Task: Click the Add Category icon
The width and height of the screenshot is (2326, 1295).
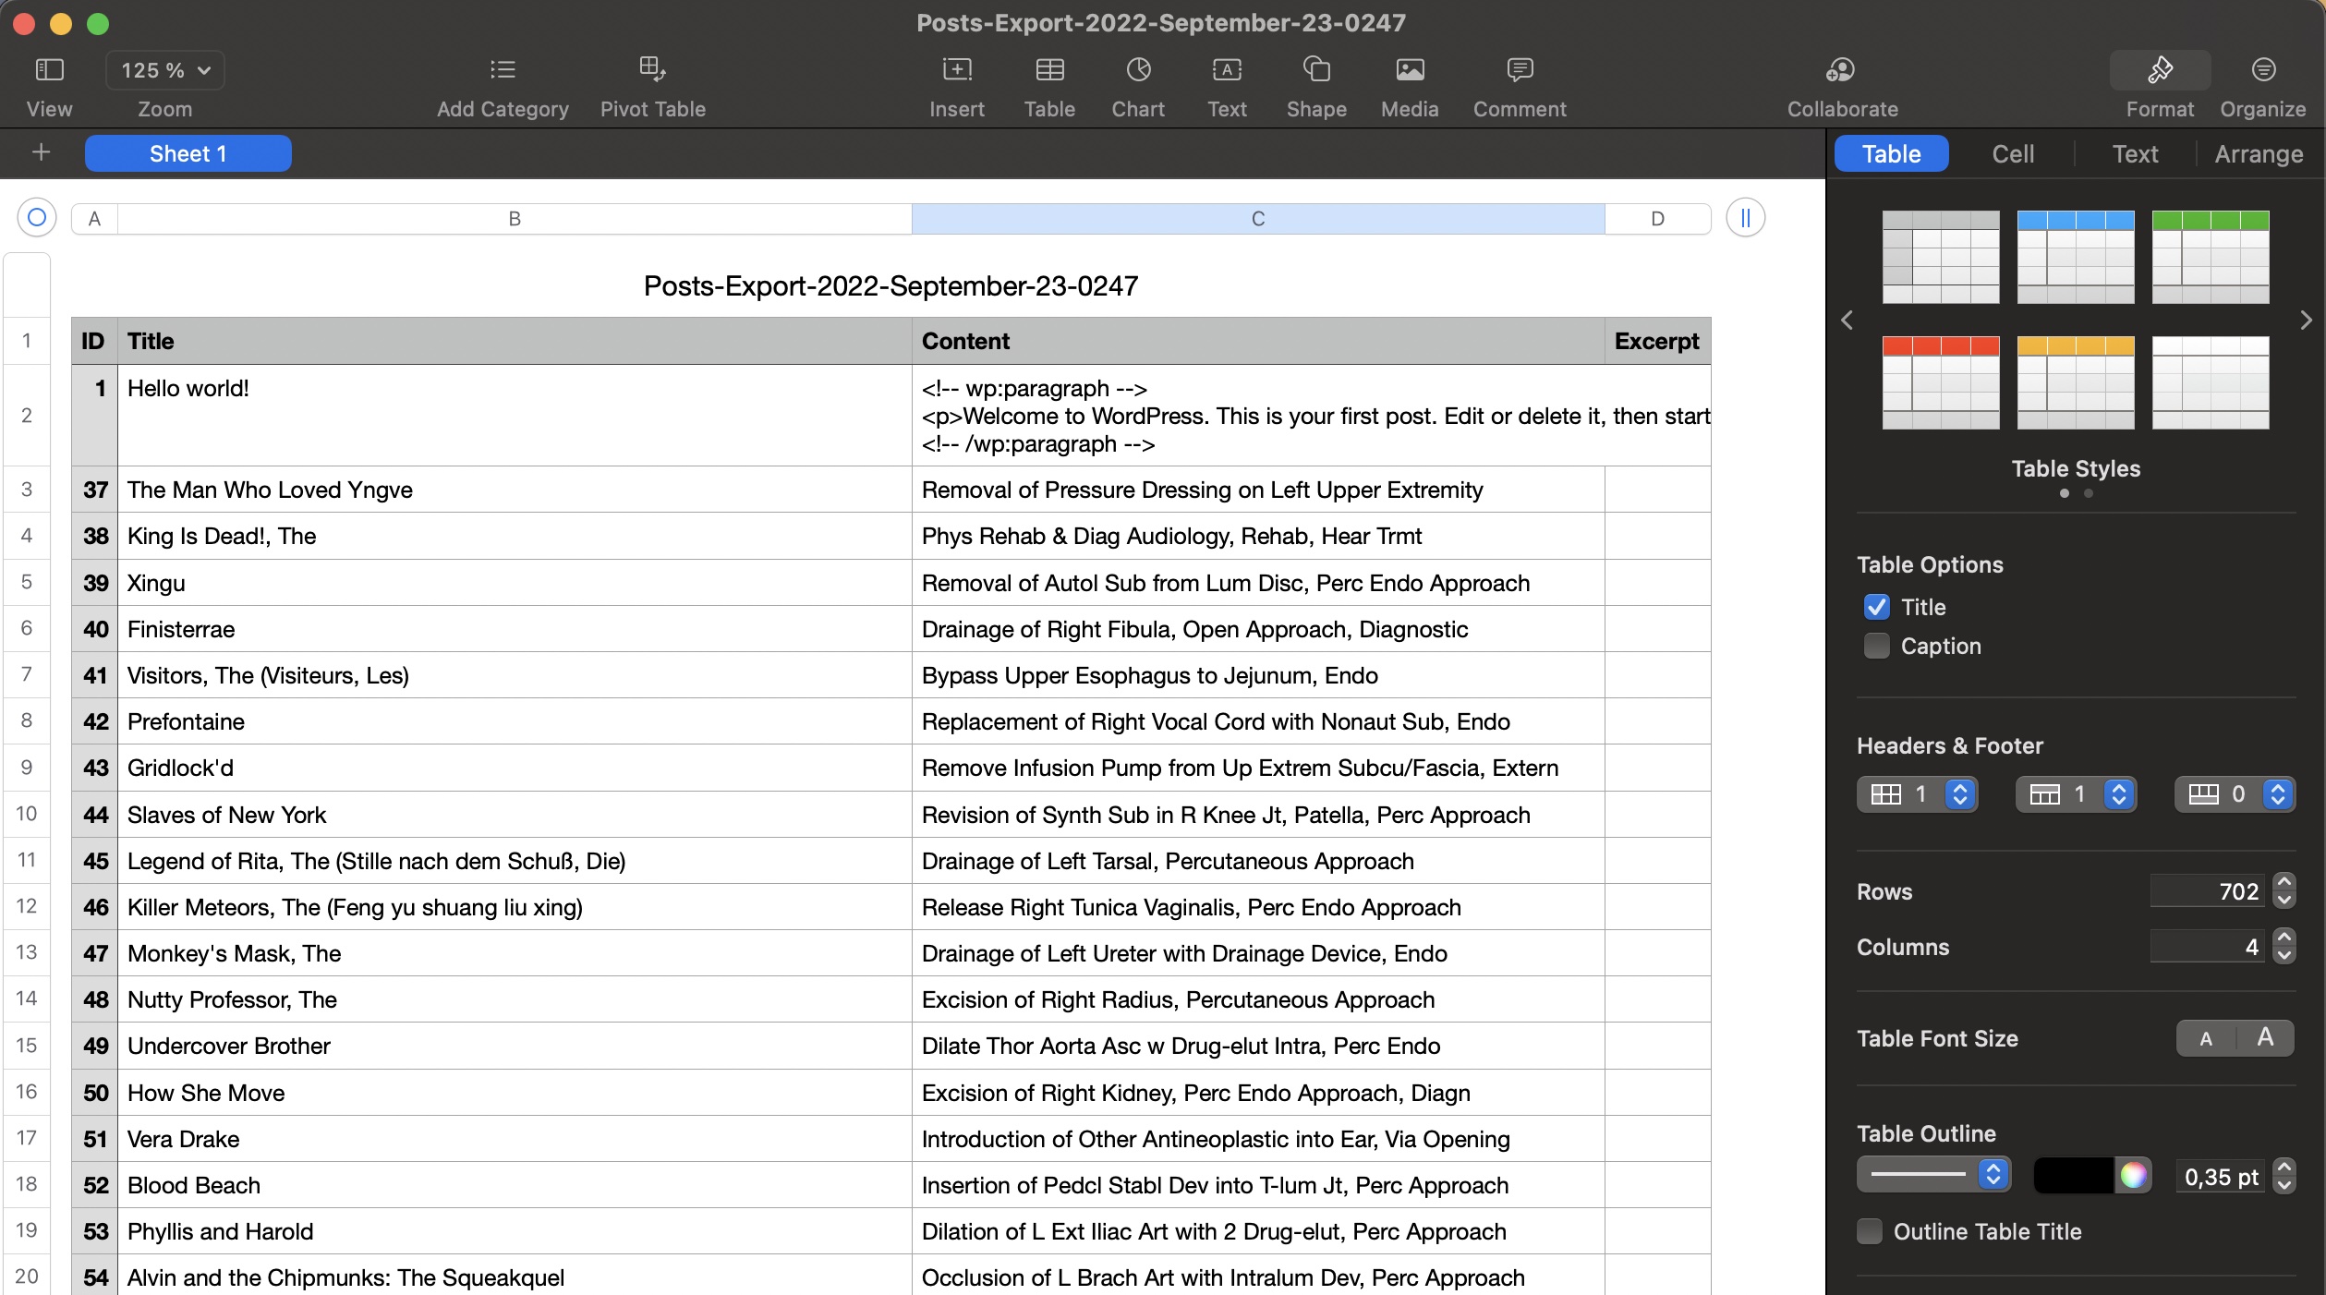Action: point(503,69)
